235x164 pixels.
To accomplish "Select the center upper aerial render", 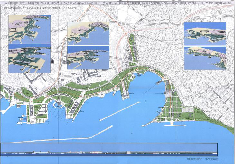I will [89, 33].
